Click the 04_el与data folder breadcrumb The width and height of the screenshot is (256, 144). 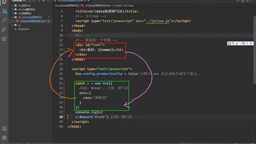(67, 6)
